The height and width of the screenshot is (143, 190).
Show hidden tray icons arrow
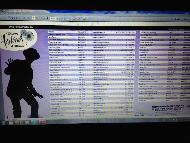[x=167, y=120]
